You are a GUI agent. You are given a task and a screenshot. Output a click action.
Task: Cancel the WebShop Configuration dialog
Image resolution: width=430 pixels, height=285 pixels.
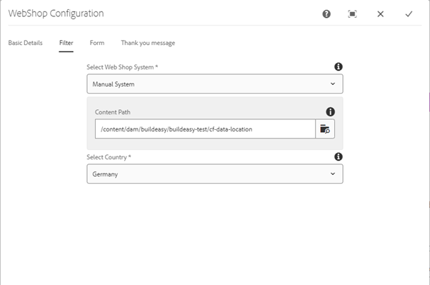pos(381,14)
